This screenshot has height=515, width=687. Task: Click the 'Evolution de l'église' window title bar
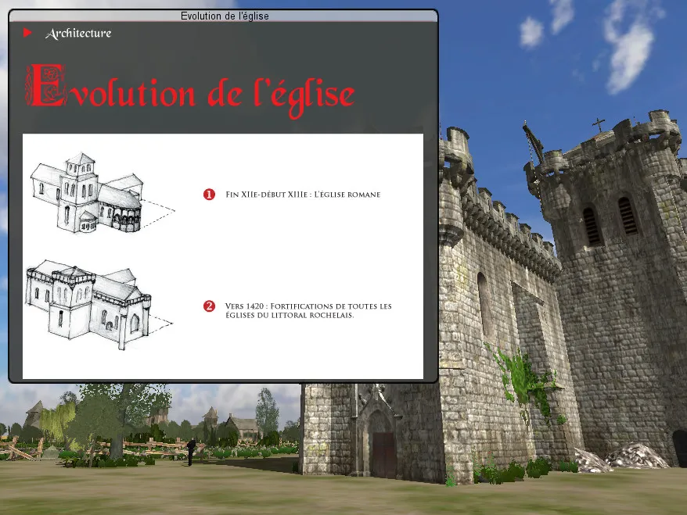pos(224,16)
